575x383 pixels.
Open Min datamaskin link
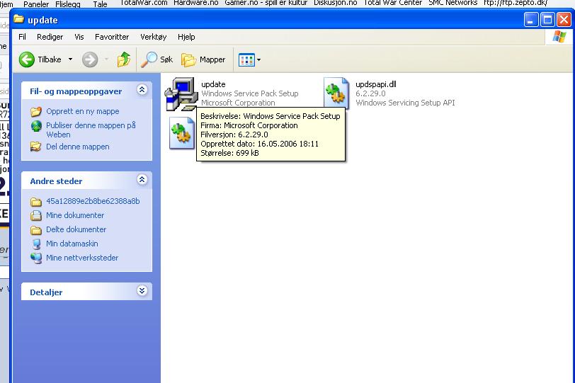[x=72, y=244]
